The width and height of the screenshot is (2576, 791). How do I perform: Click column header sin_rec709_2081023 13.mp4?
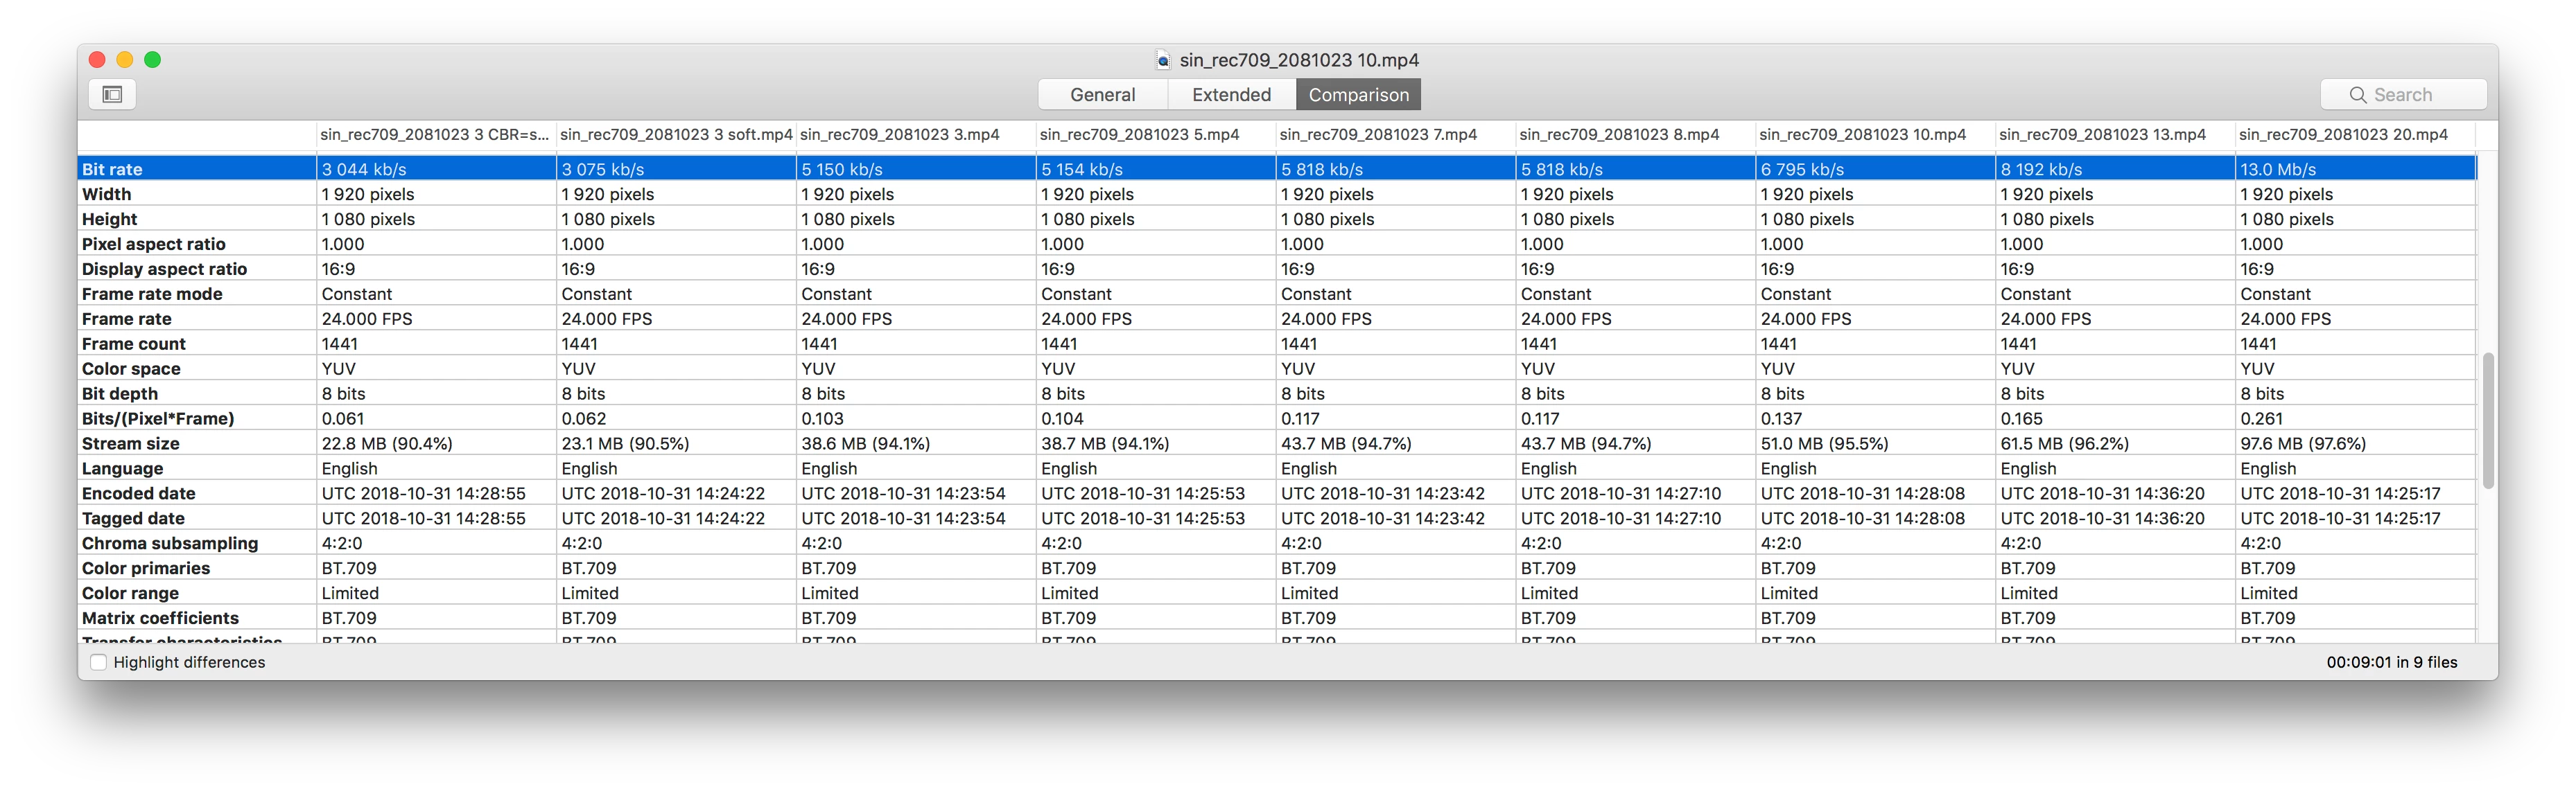tap(2102, 135)
